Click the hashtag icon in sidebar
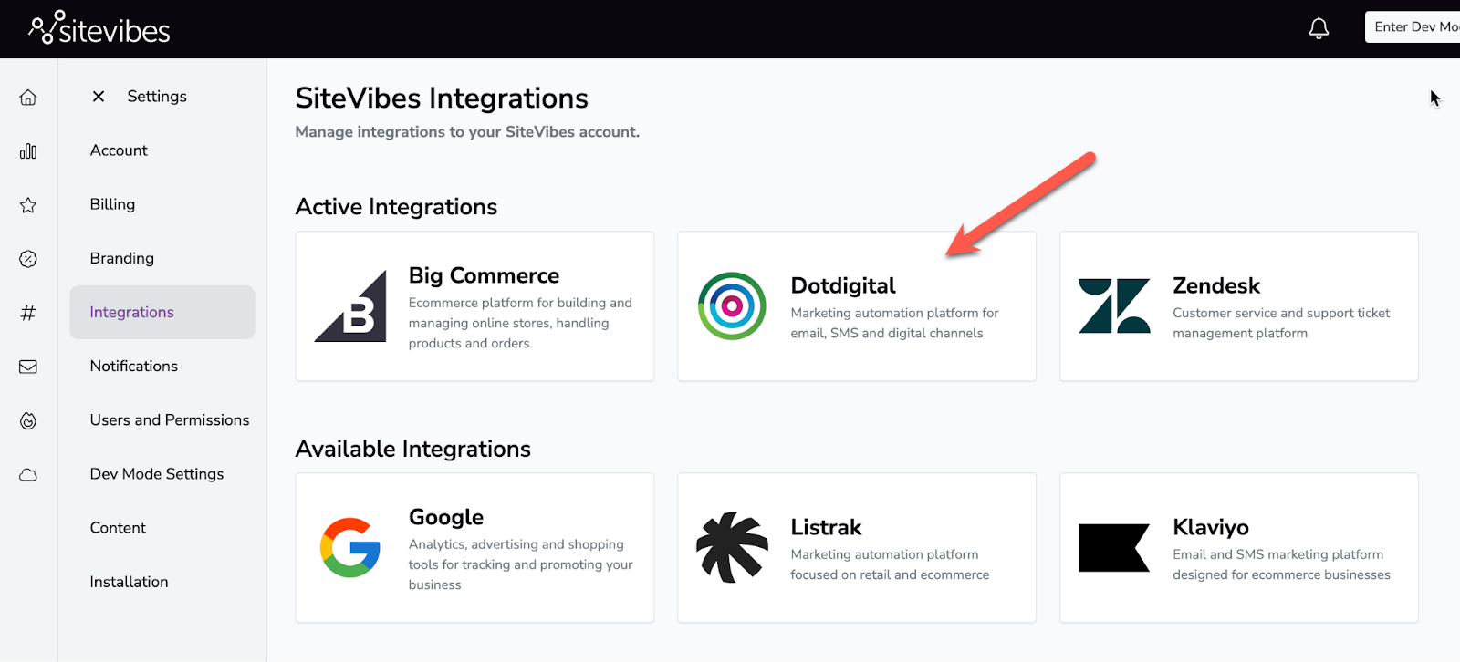 pyautogui.click(x=28, y=313)
